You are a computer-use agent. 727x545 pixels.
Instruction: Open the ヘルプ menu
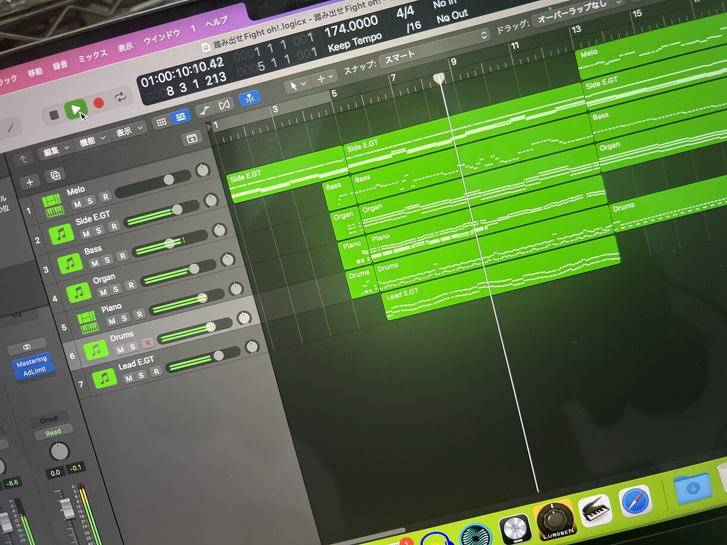(216, 22)
